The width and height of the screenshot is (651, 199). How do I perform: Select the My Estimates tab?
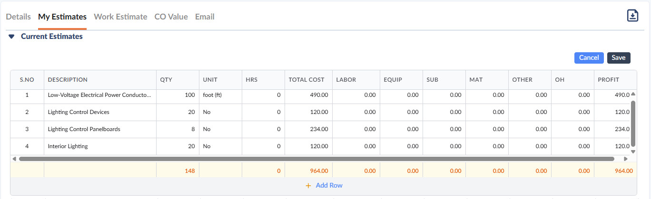tap(62, 17)
